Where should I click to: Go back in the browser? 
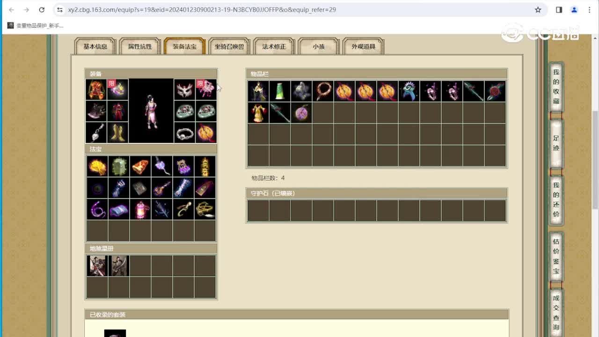(12, 9)
